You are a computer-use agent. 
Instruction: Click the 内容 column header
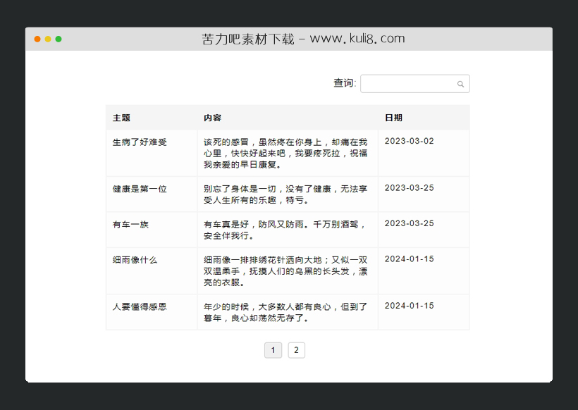pyautogui.click(x=210, y=118)
